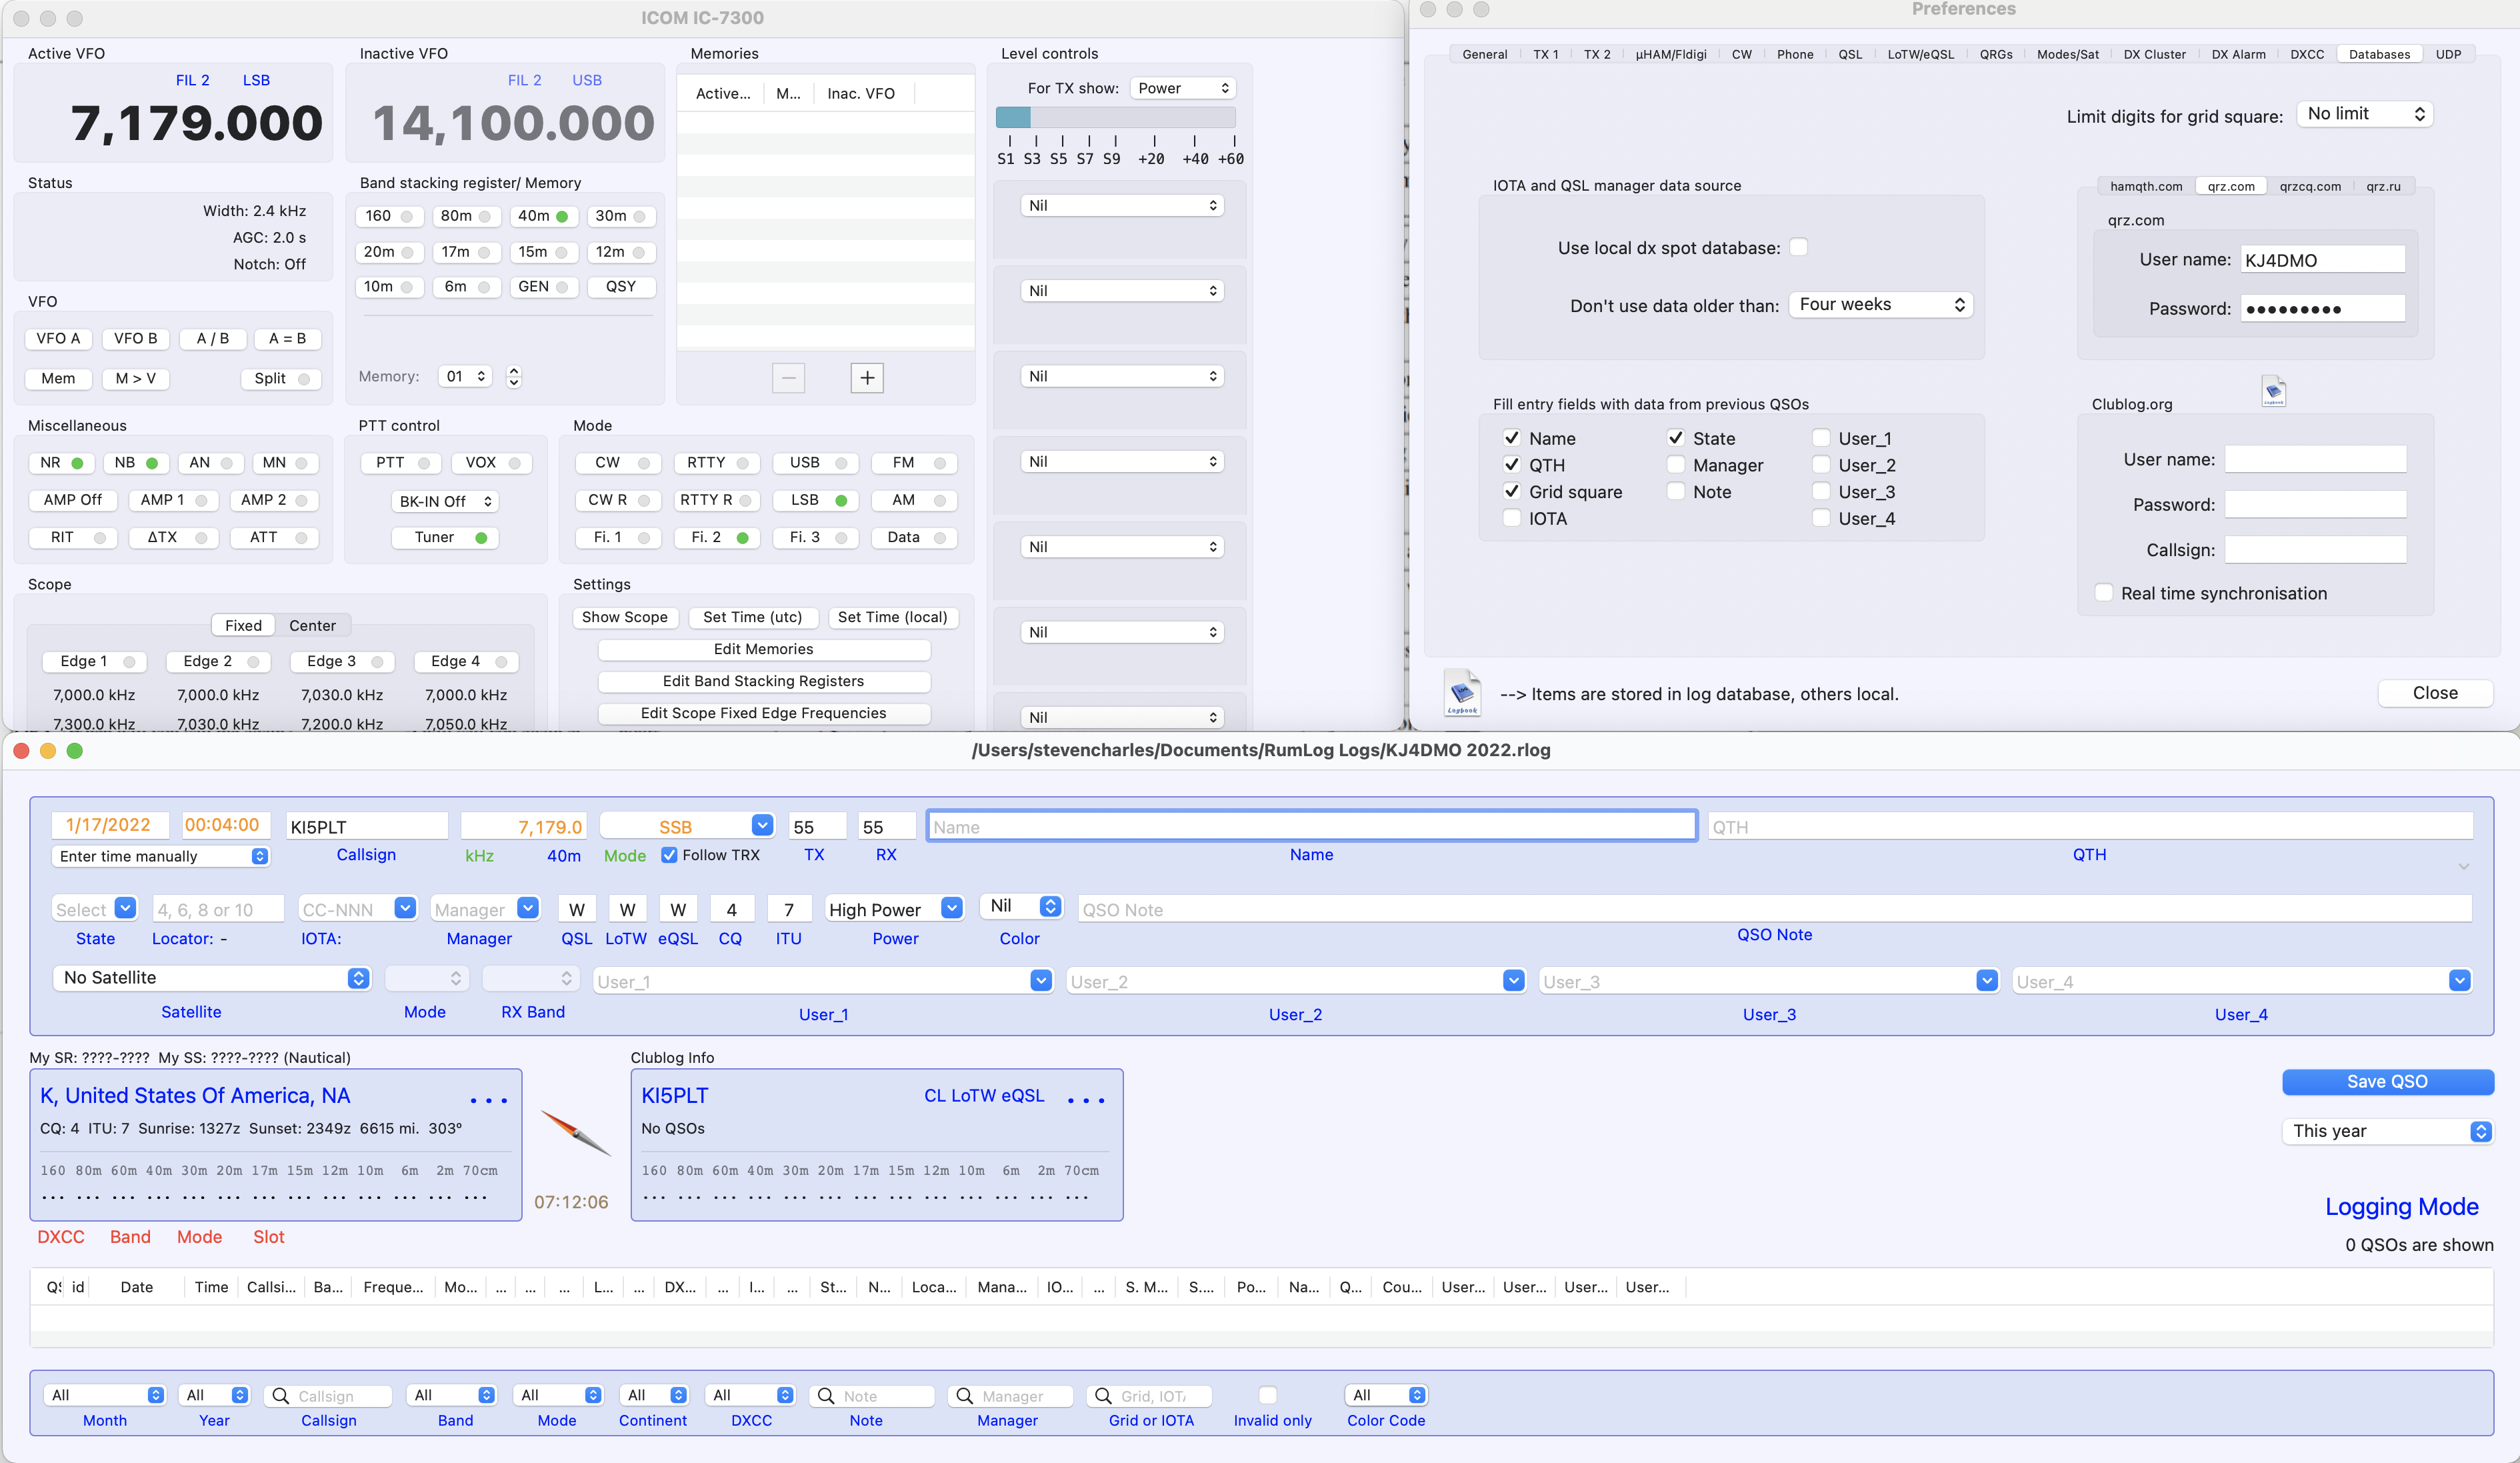The image size is (2520, 1463).
Task: Click the Set Time (utc) button
Action: coord(752,617)
